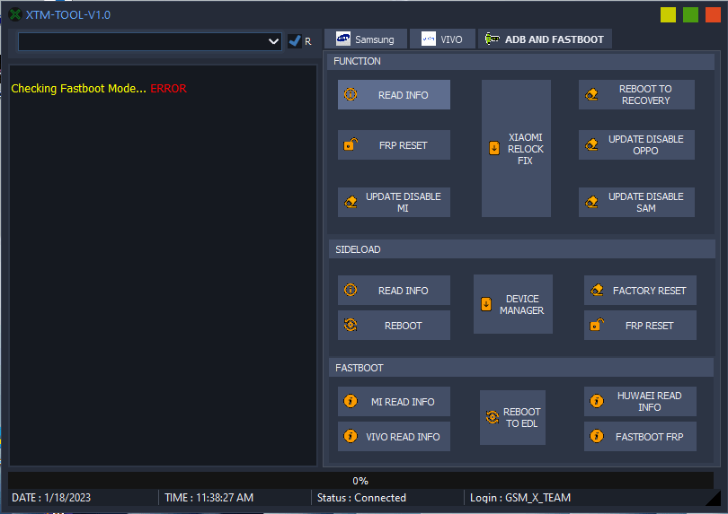Open DEVICE MANAGER
Screen dimensions: 728x514
(x=513, y=304)
